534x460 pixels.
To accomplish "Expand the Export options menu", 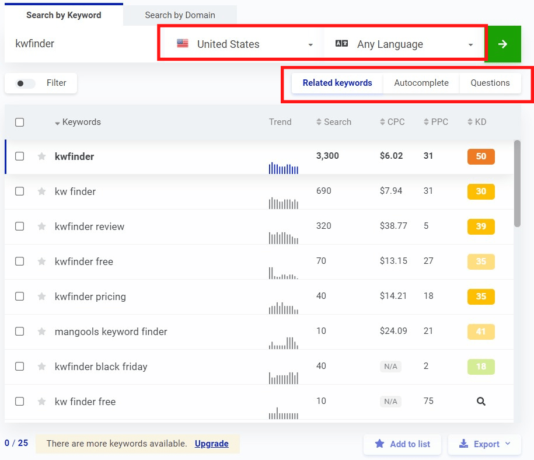I will (x=484, y=444).
